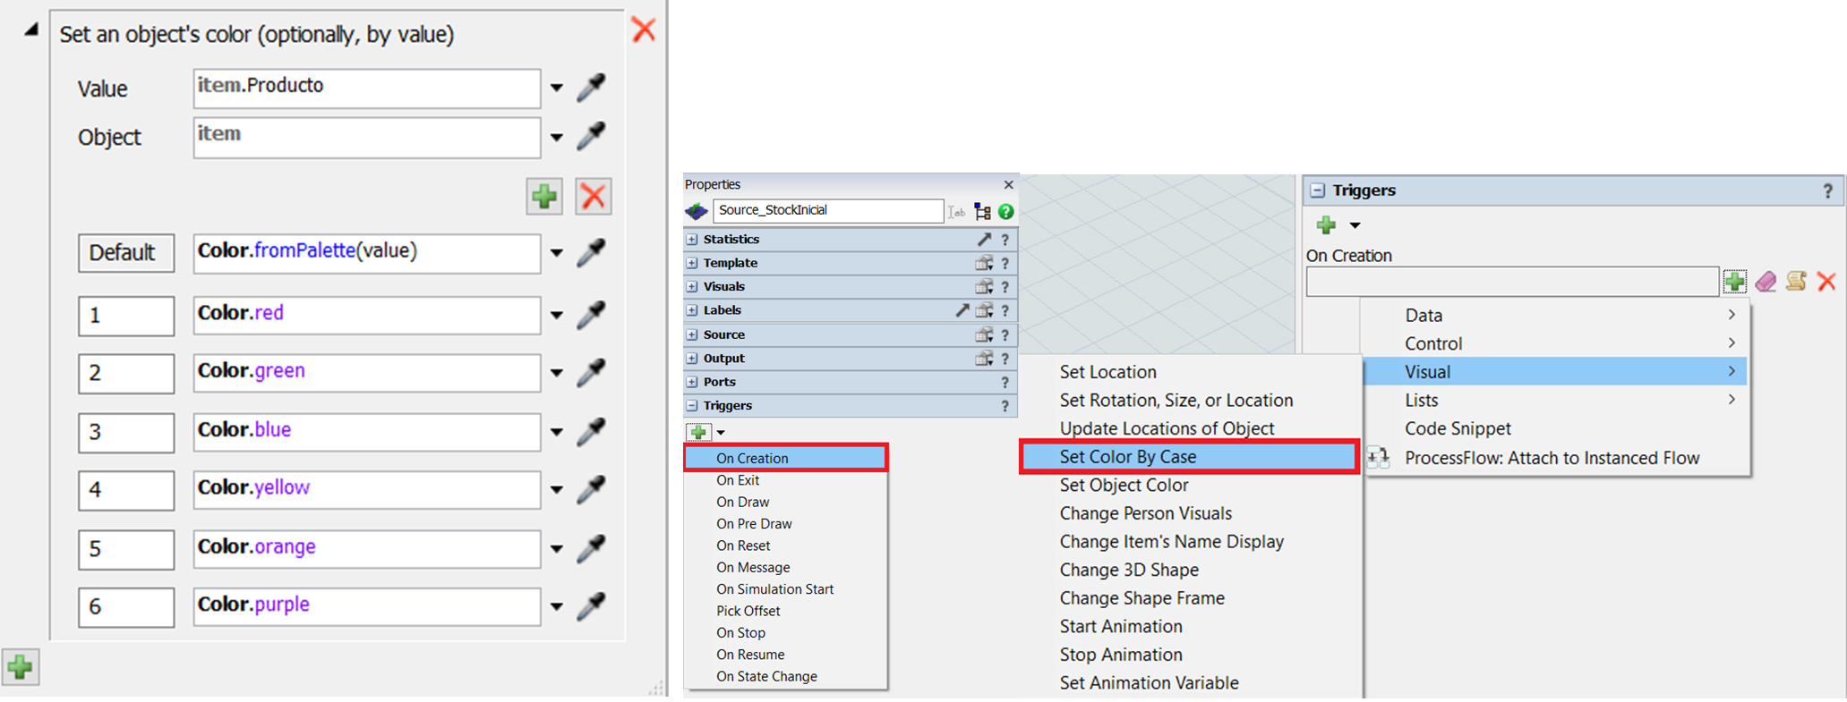Click the tree view icon beside the name field

tap(982, 212)
